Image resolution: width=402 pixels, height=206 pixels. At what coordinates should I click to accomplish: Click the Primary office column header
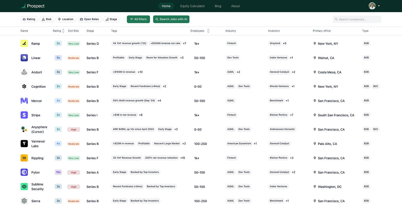(322, 31)
